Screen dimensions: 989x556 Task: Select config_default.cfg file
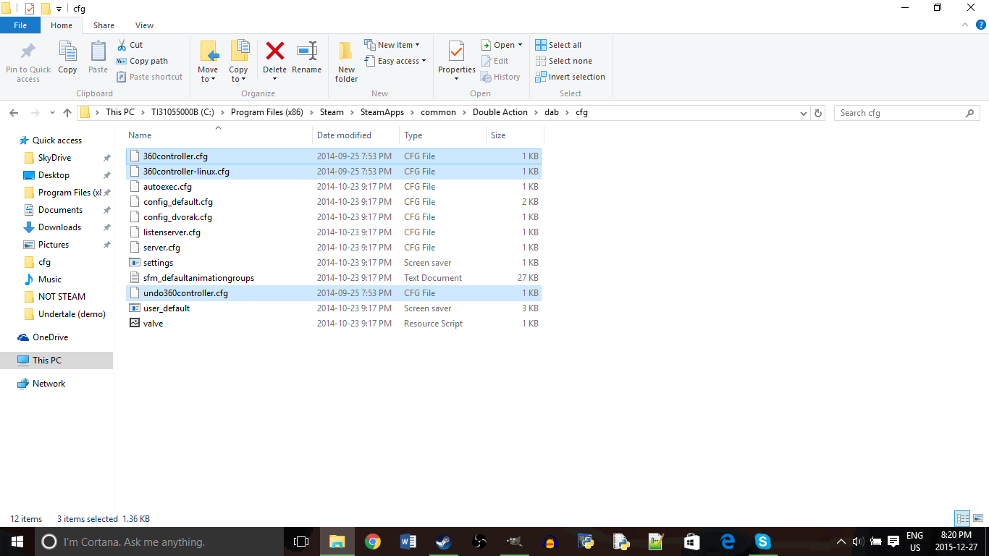click(333, 202)
